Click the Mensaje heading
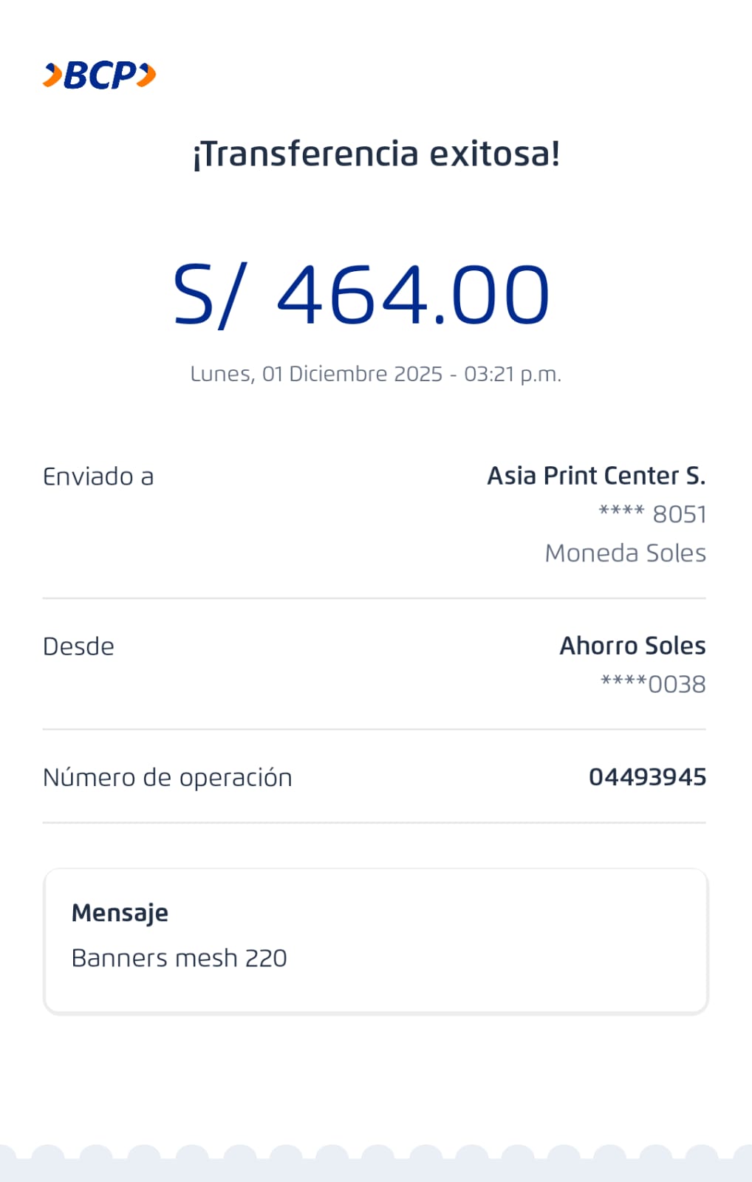 coord(120,913)
